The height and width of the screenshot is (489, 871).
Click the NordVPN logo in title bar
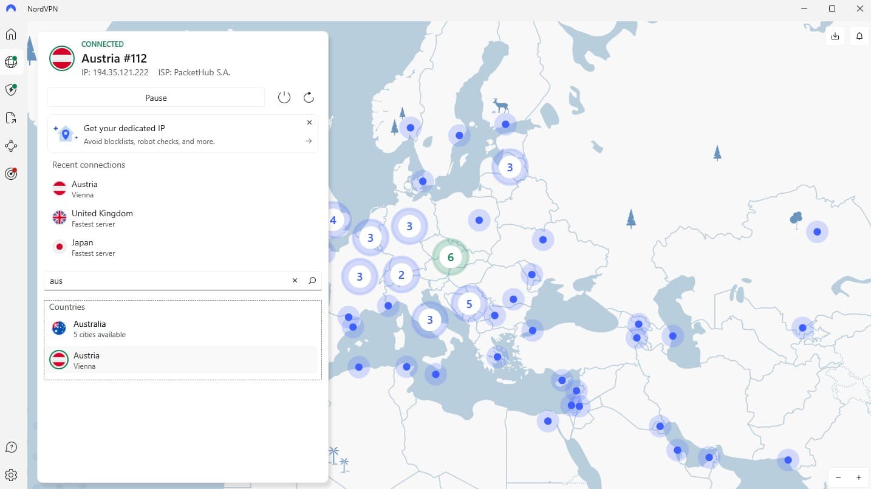[x=11, y=9]
